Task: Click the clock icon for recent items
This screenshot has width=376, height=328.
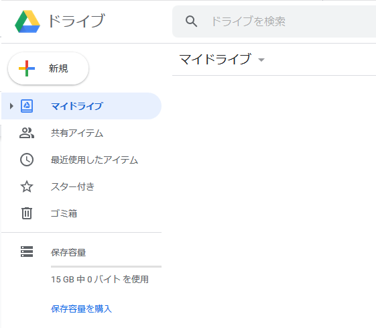Action: (x=27, y=160)
